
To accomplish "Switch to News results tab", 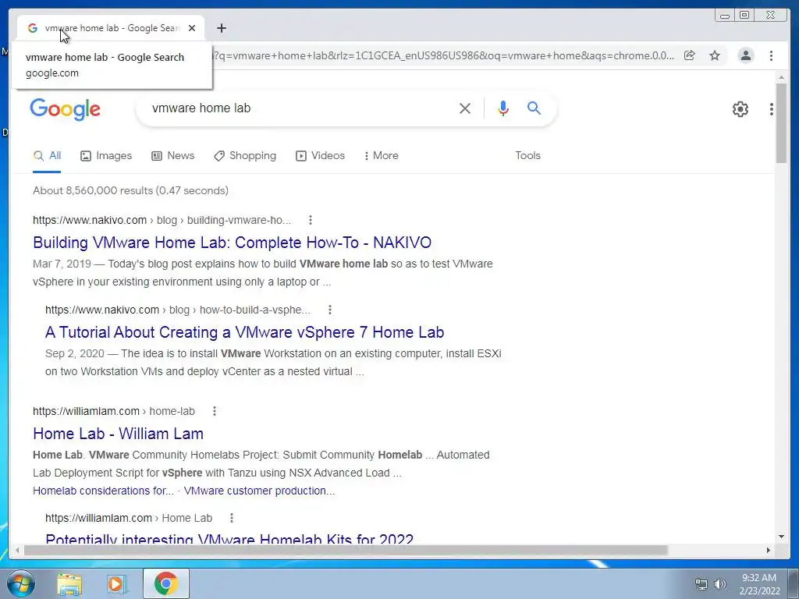I will click(x=172, y=156).
